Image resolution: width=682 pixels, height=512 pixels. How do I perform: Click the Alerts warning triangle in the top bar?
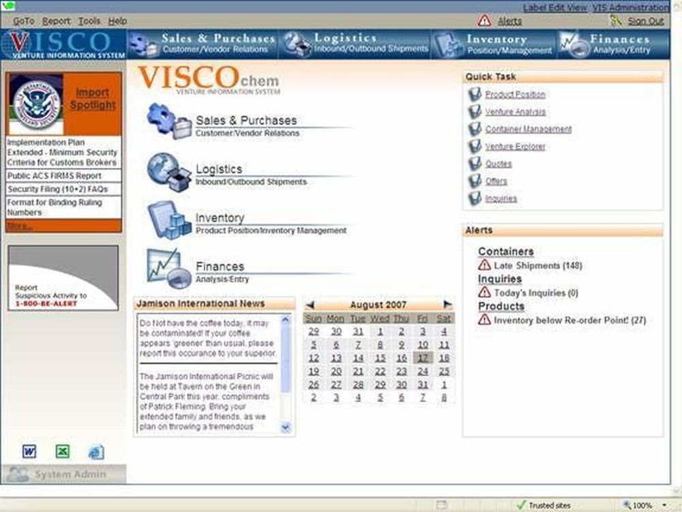(484, 20)
